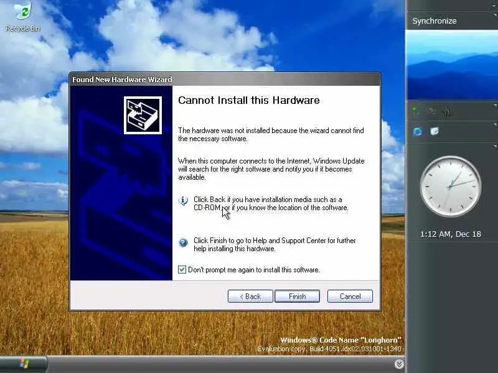Click the "Cannot Install this Hardware" heading
This screenshot has width=498, height=373.
248,100
